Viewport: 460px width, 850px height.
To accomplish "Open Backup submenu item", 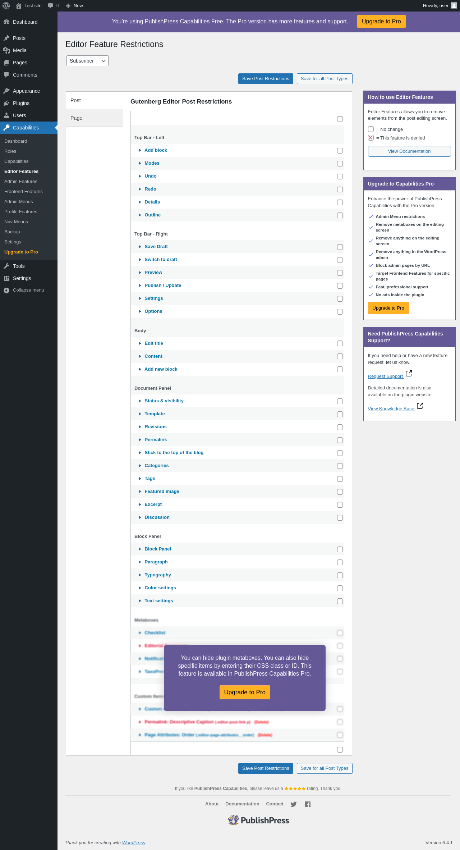I will (x=12, y=232).
